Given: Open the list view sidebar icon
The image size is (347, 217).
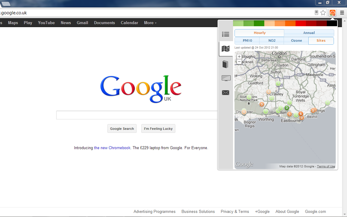Looking at the screenshot, I should click(226, 34).
